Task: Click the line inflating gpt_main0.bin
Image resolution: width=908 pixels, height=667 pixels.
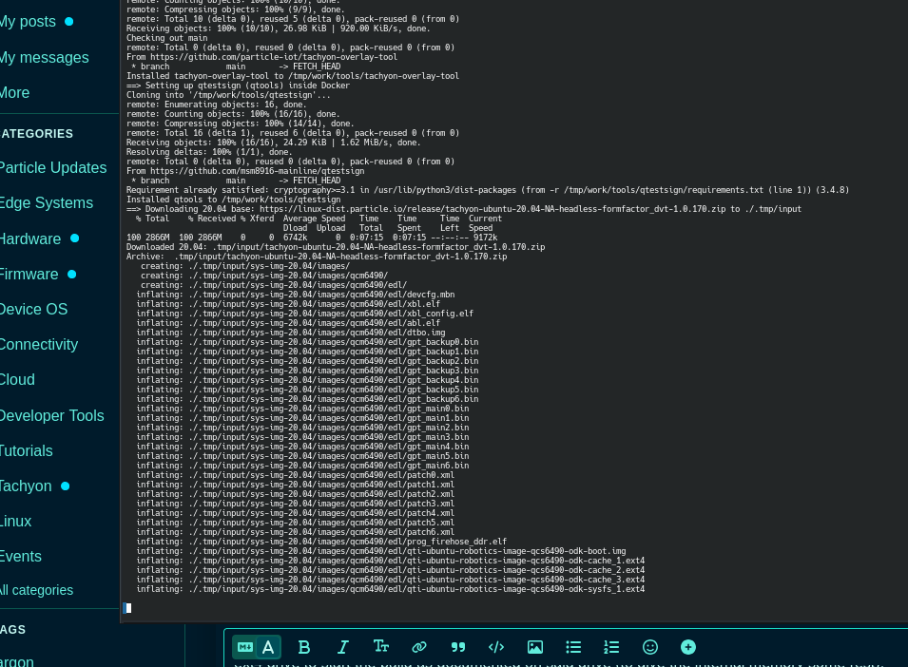Action: tap(302, 409)
